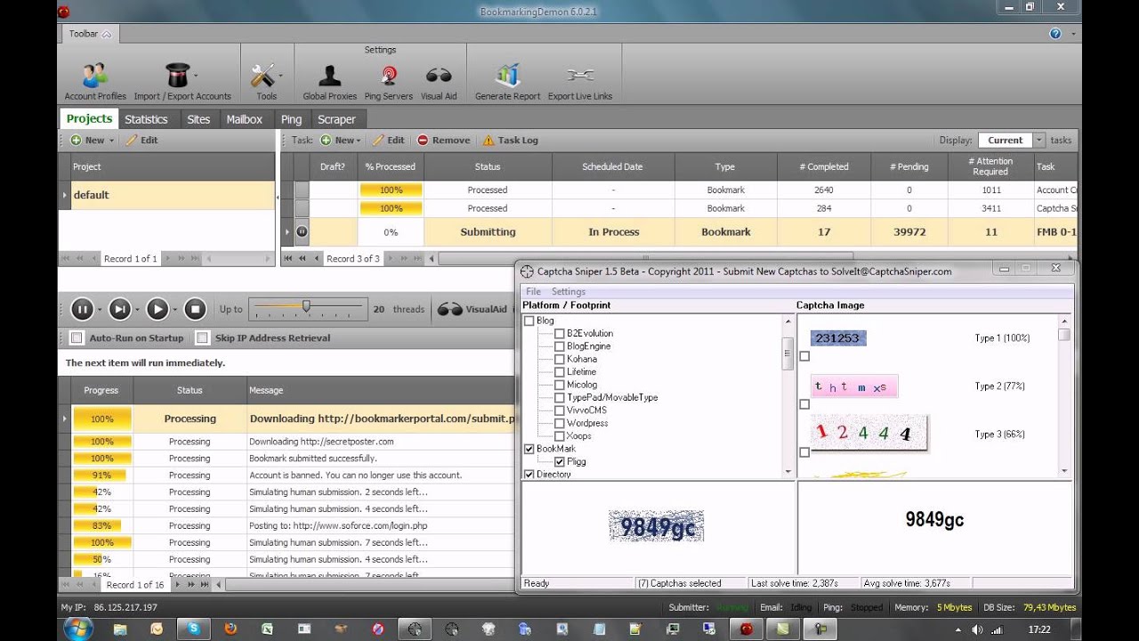This screenshot has width=1139, height=641.
Task: Go to first project record arrow
Action: [x=65, y=259]
